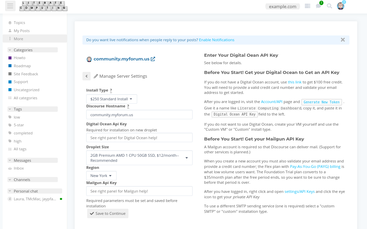This screenshot has height=229, width=367.
Task: Go back with the left chevron button
Action: 87,76
